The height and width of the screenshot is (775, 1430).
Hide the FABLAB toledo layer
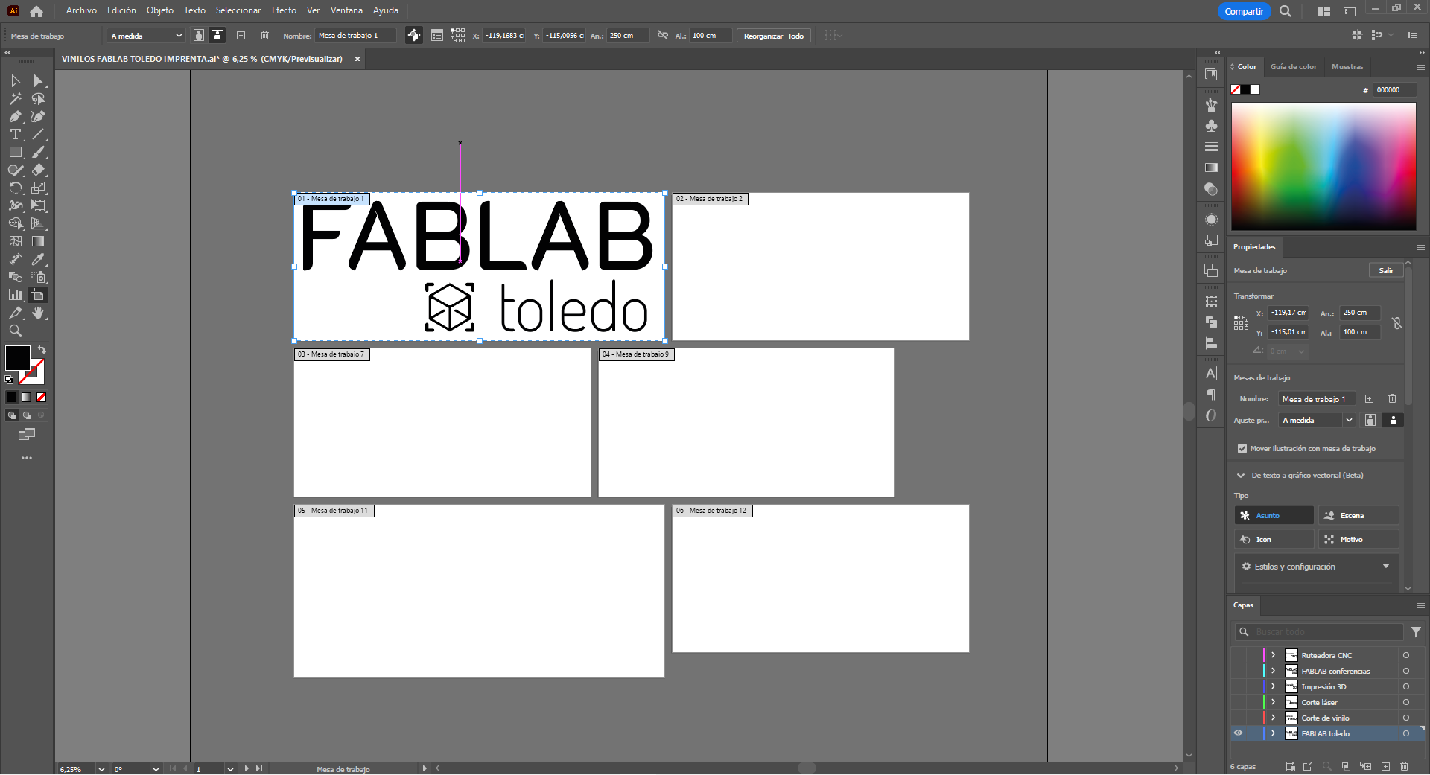click(1238, 733)
